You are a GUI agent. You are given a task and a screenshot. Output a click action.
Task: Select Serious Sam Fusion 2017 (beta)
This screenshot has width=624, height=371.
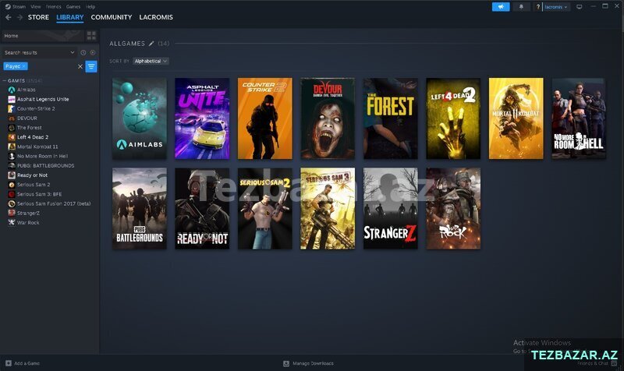pyautogui.click(x=54, y=203)
